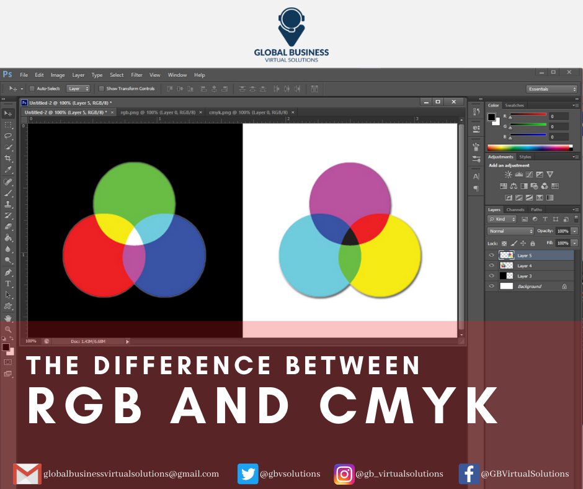Screen dimensions: 583x489
Task: Open the Paragraph panel icon
Action: (476, 188)
